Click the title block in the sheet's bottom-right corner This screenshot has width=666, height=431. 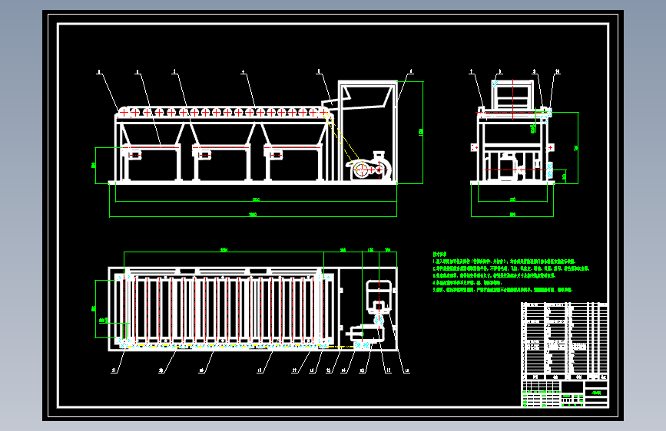(x=565, y=393)
